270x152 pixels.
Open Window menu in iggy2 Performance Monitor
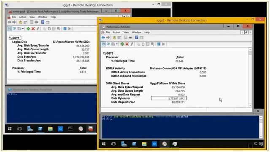tap(137, 32)
